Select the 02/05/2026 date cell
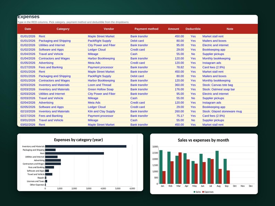Screen dimensions: 275x206 28,107
